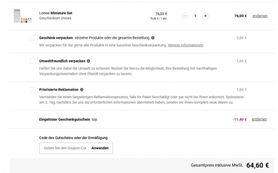Click the Geschenk verpacken label text
Image resolution: width=278 pixels, height=173 pixels.
56,38
